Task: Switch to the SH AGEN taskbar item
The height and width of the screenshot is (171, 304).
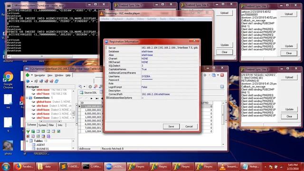Action: [x=115, y=167]
